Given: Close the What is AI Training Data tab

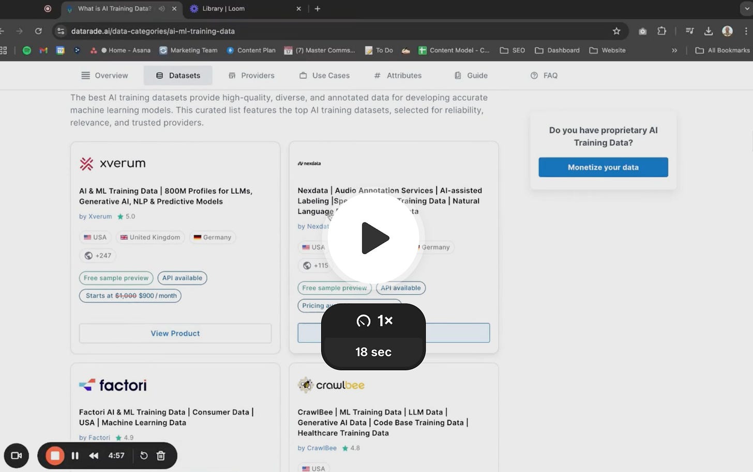Looking at the screenshot, I should [x=174, y=8].
